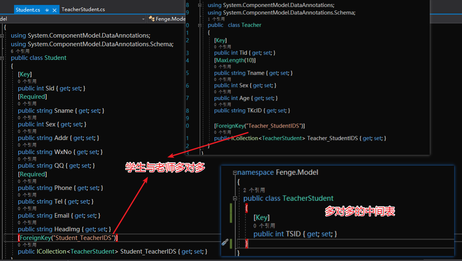Click the [Required] attribute above Phone
The height and width of the screenshot is (261, 462).
pos(32,174)
